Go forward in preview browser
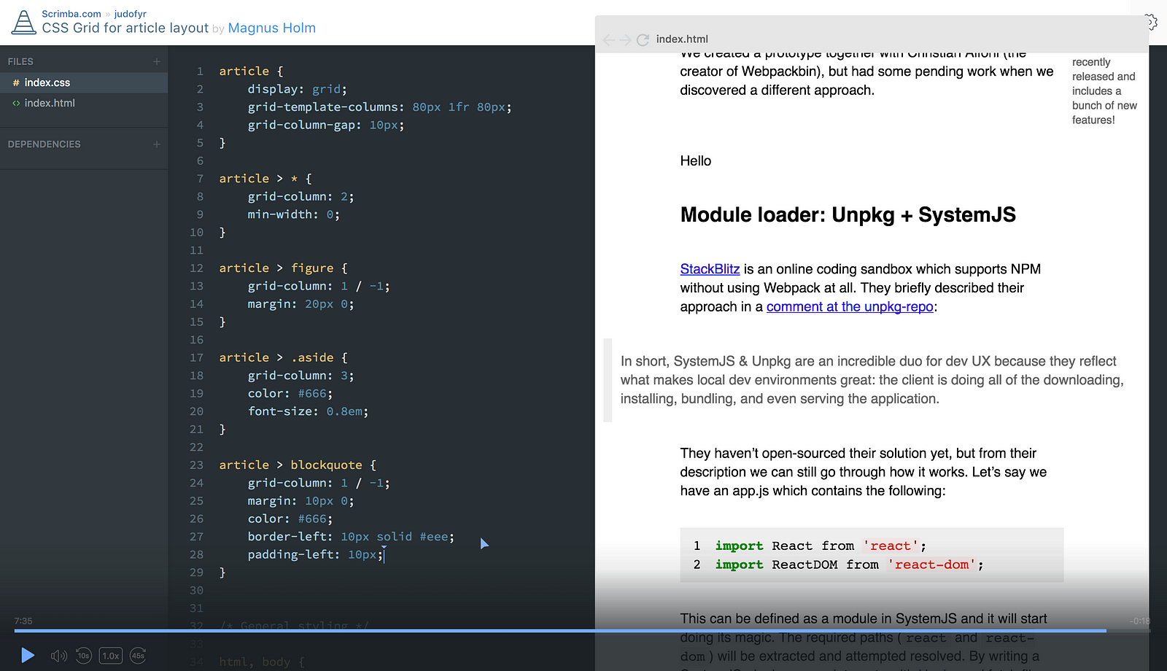Screen dimensions: 1167x671 [x=626, y=39]
